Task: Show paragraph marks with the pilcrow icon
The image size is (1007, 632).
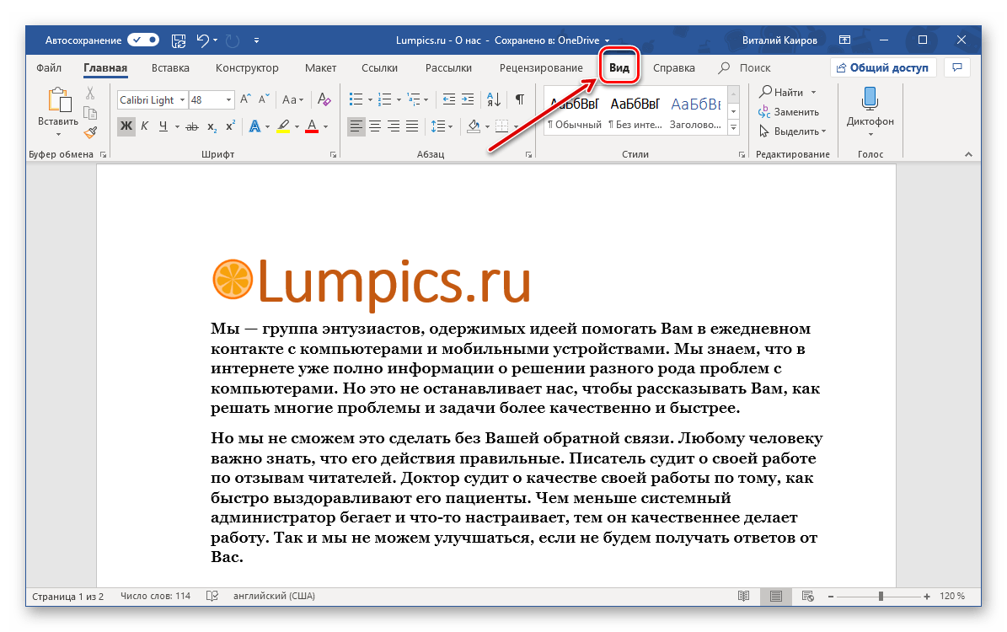Action: point(520,99)
